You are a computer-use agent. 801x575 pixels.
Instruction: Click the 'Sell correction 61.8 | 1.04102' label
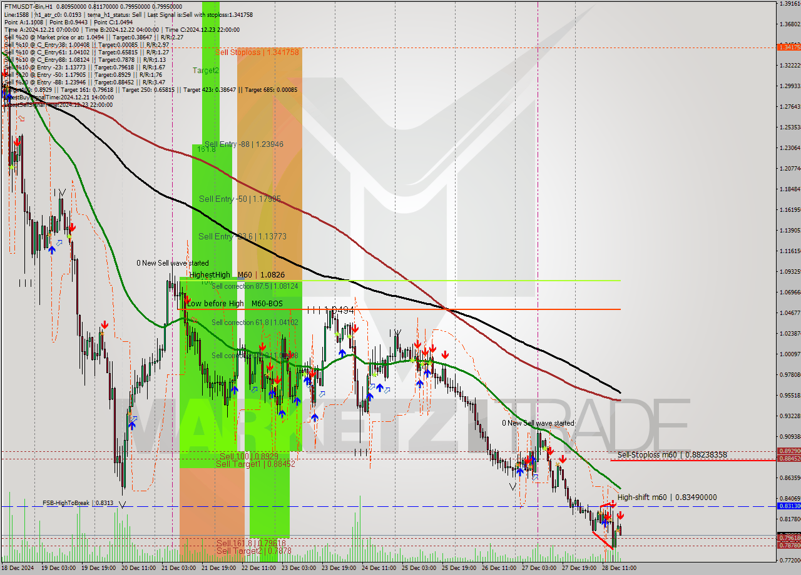pos(255,322)
